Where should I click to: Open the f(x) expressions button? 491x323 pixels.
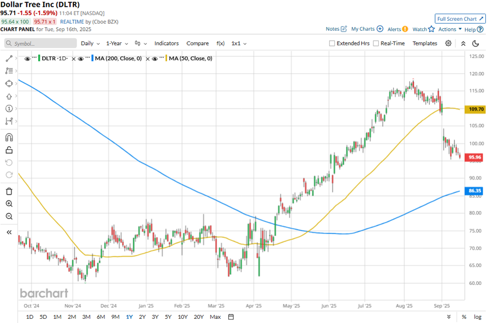click(220, 43)
